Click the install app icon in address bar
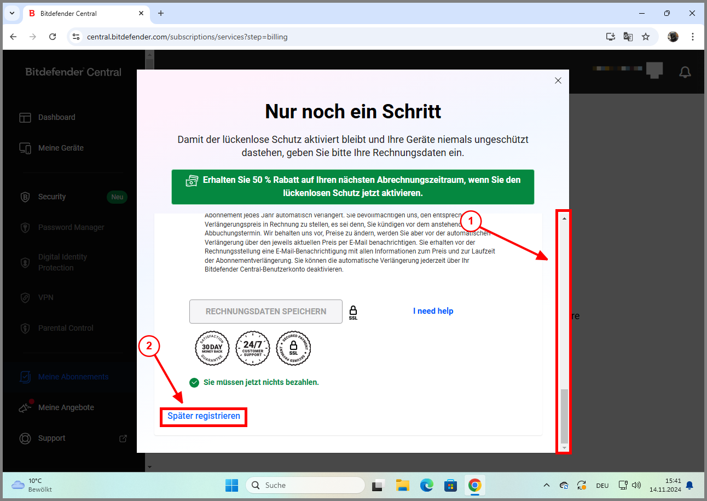The image size is (707, 501). (x=611, y=37)
